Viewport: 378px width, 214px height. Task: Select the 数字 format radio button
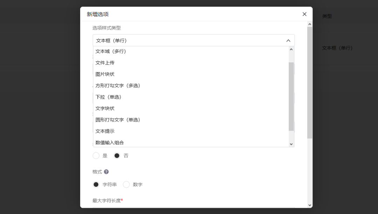click(126, 184)
